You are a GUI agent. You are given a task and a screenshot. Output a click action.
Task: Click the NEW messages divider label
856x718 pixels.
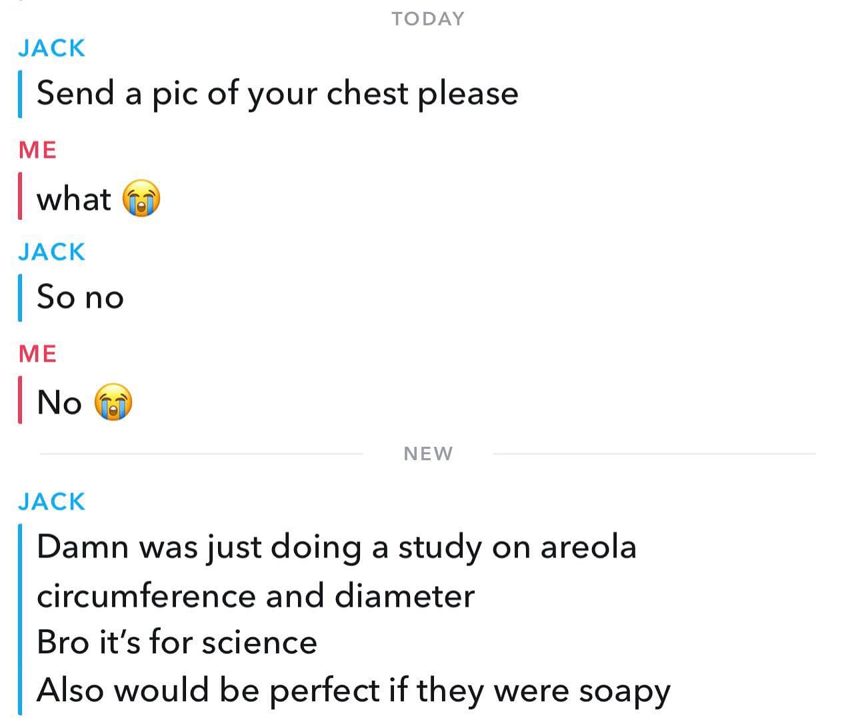click(428, 454)
